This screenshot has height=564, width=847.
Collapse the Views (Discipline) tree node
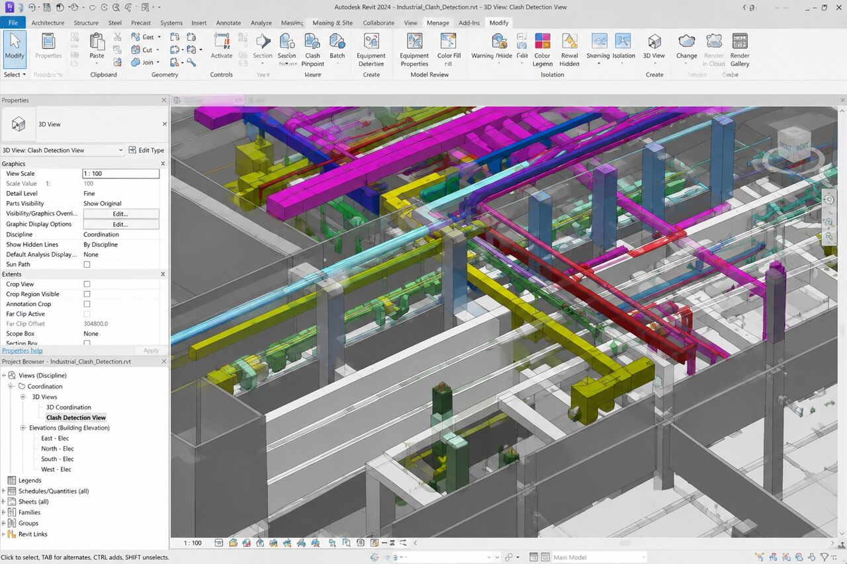point(4,376)
